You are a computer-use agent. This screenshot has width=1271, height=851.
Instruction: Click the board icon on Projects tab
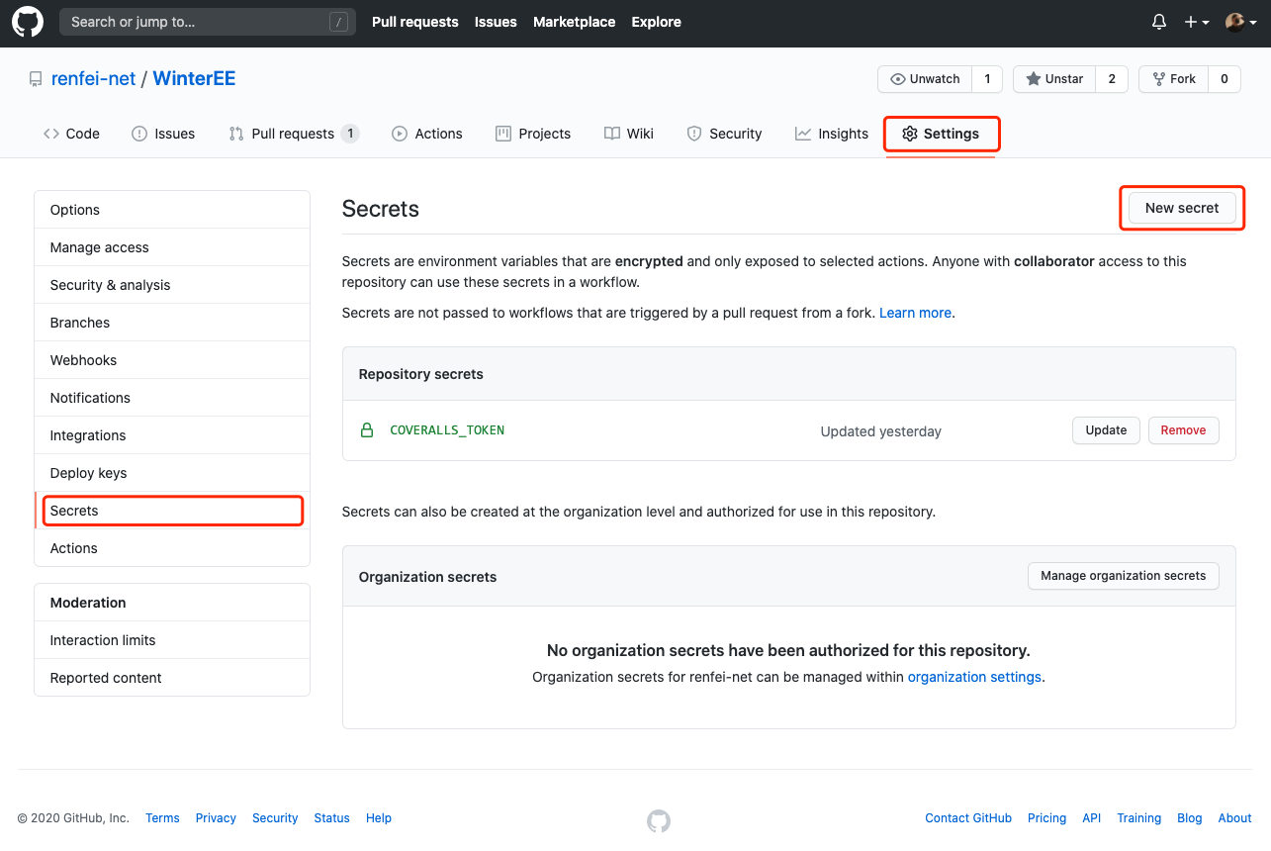point(503,134)
